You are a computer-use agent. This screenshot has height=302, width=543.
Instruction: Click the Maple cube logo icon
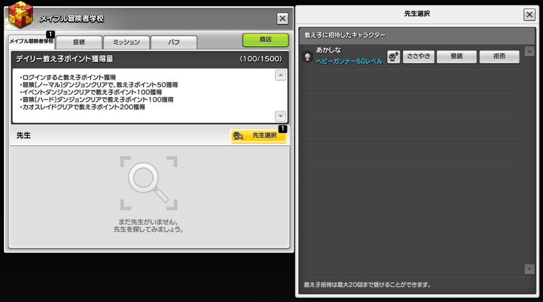20,15
